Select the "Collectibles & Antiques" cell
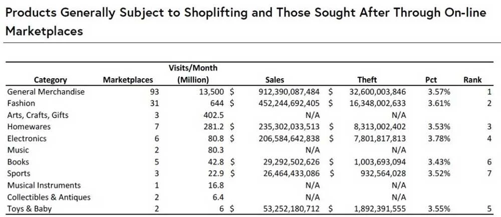The width and height of the screenshot is (501, 217). [x=49, y=197]
